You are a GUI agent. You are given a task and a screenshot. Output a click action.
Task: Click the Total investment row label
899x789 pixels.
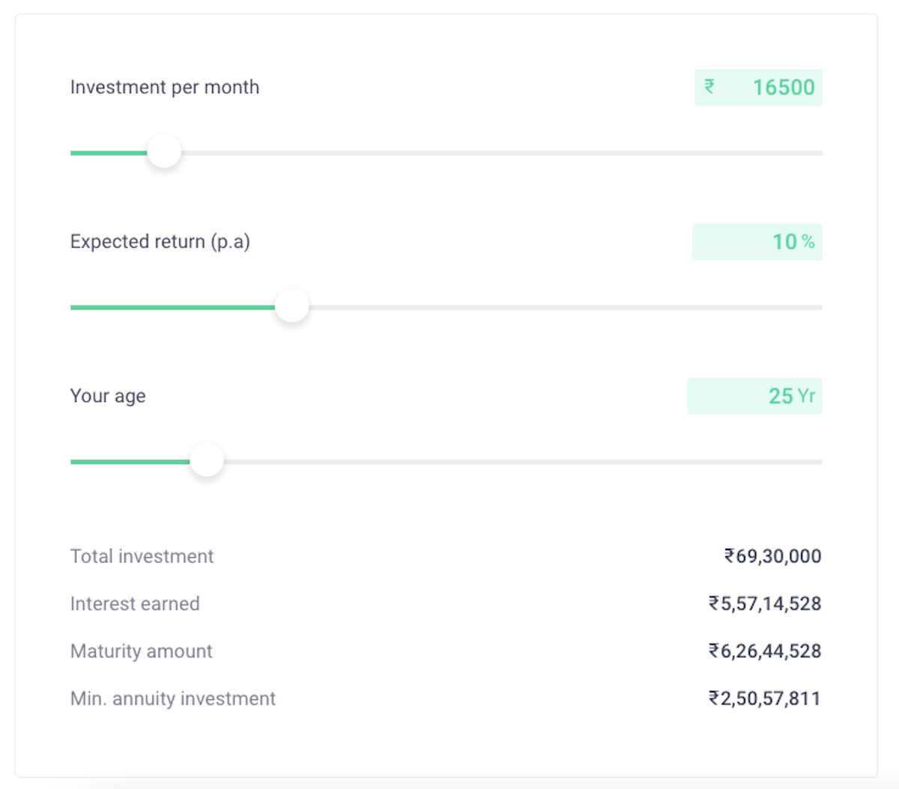[x=141, y=556]
